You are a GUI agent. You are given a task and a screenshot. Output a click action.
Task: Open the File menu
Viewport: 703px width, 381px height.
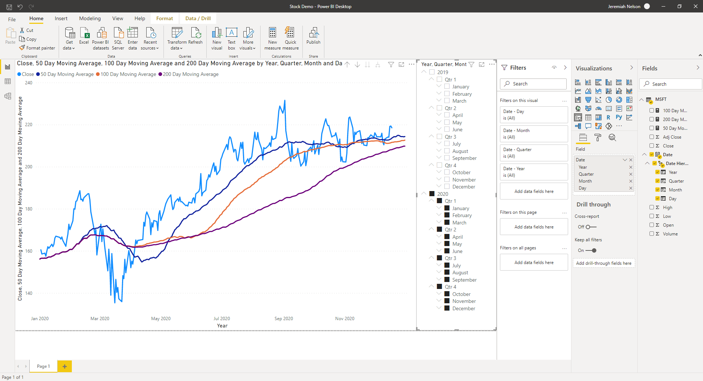point(12,19)
